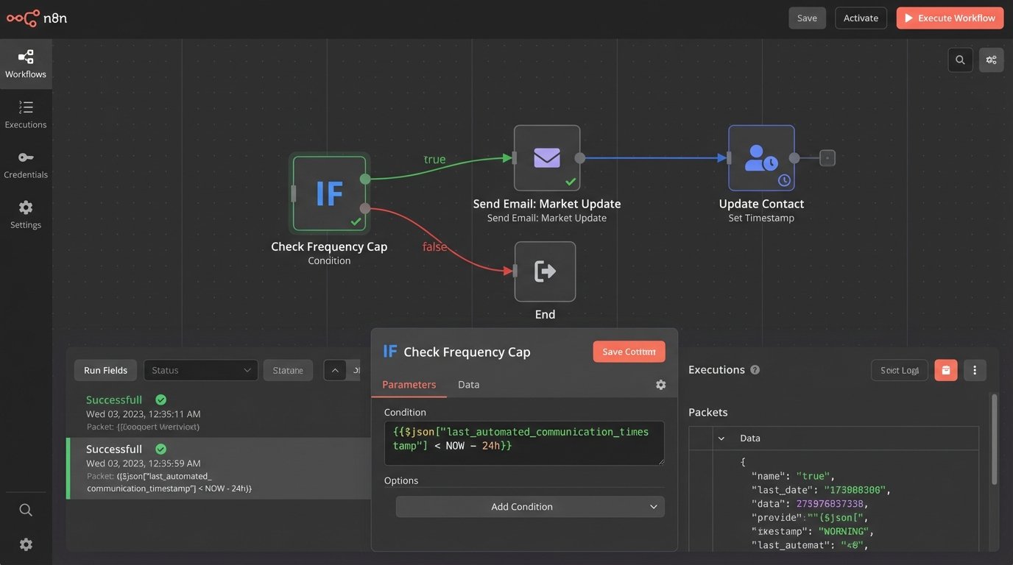The height and width of the screenshot is (565, 1013).
Task: Open the Status filter dropdown
Action: 201,370
